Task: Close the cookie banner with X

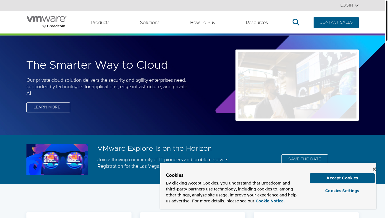Action: coord(374,169)
